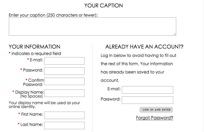The height and width of the screenshot is (132, 204).
Task: Click inside the caption text area
Action: (x=92, y=26)
